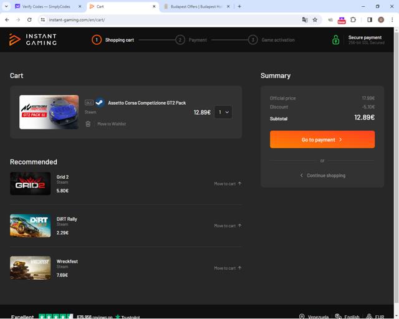Image resolution: width=399 pixels, height=319 pixels.
Task: Move Grid 2 to cart
Action: (x=228, y=184)
